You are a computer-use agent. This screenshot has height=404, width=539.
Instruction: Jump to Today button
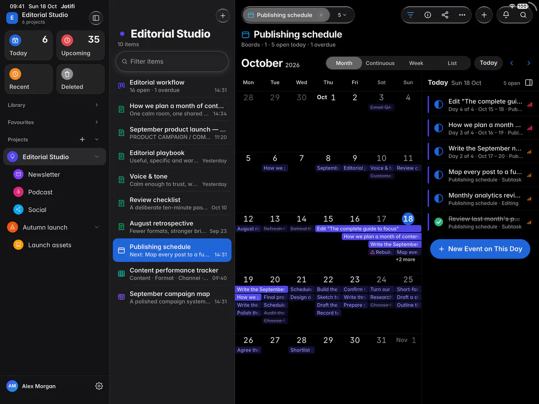point(488,63)
